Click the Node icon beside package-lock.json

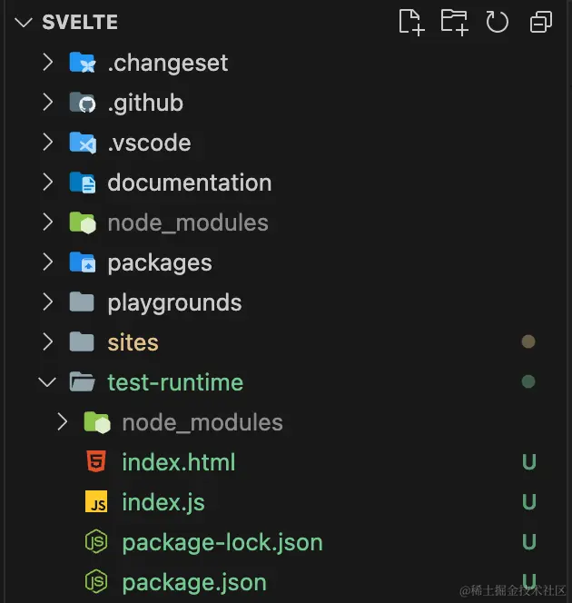click(x=96, y=542)
